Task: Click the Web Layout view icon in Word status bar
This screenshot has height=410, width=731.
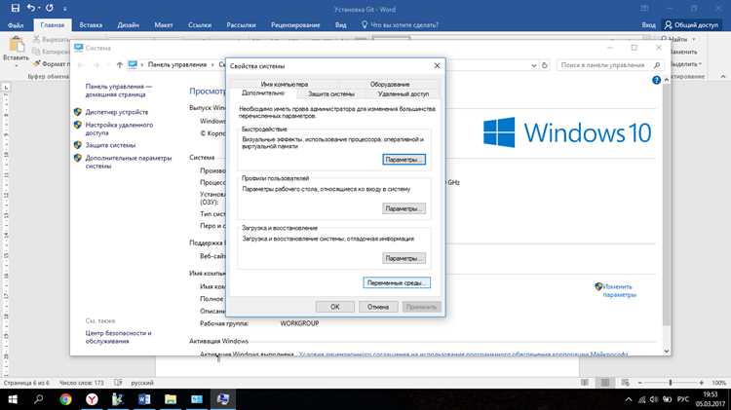Action: coord(626,383)
